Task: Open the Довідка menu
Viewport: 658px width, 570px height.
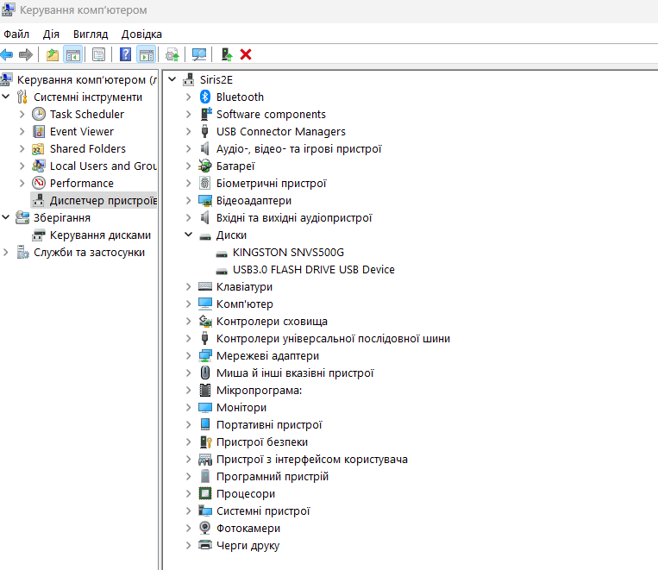Action: tap(141, 34)
